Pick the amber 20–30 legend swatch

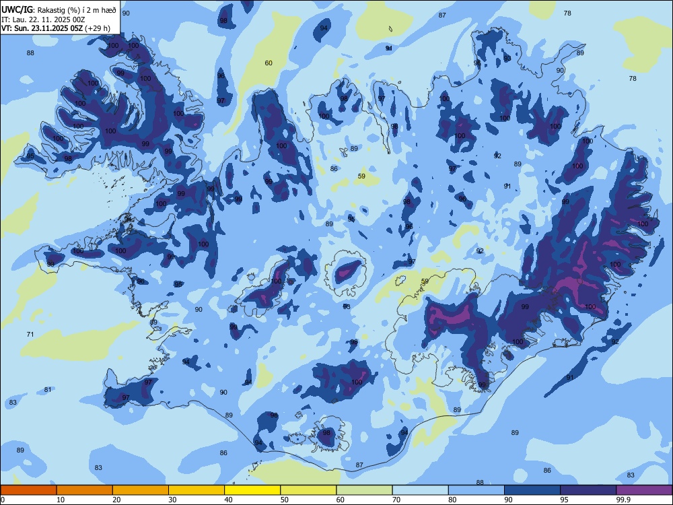click(141, 490)
